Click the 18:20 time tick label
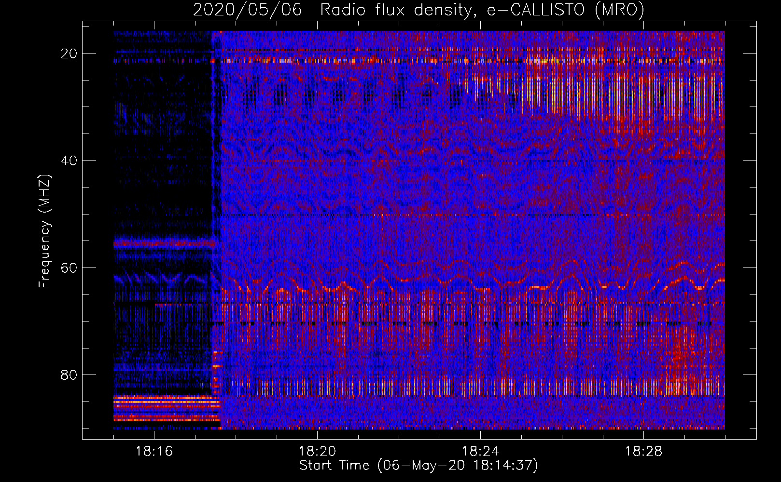 pos(317,452)
